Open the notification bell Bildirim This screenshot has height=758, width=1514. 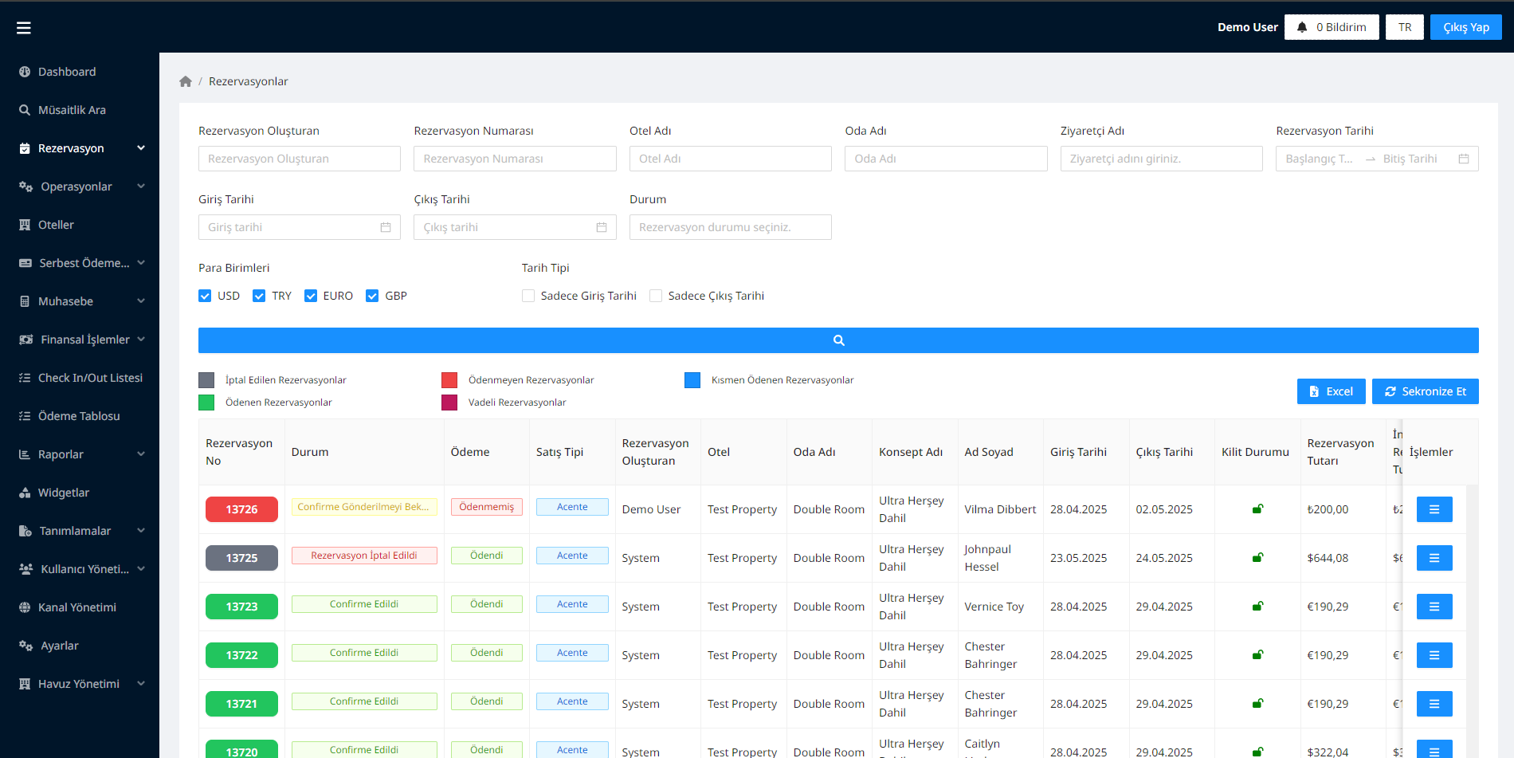pyautogui.click(x=1331, y=27)
